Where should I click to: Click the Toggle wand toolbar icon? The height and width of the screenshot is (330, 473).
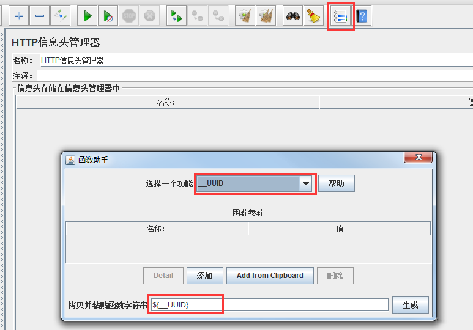click(61, 16)
